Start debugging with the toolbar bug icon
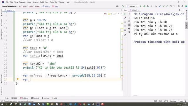The image size is (188, 106). (144, 6)
